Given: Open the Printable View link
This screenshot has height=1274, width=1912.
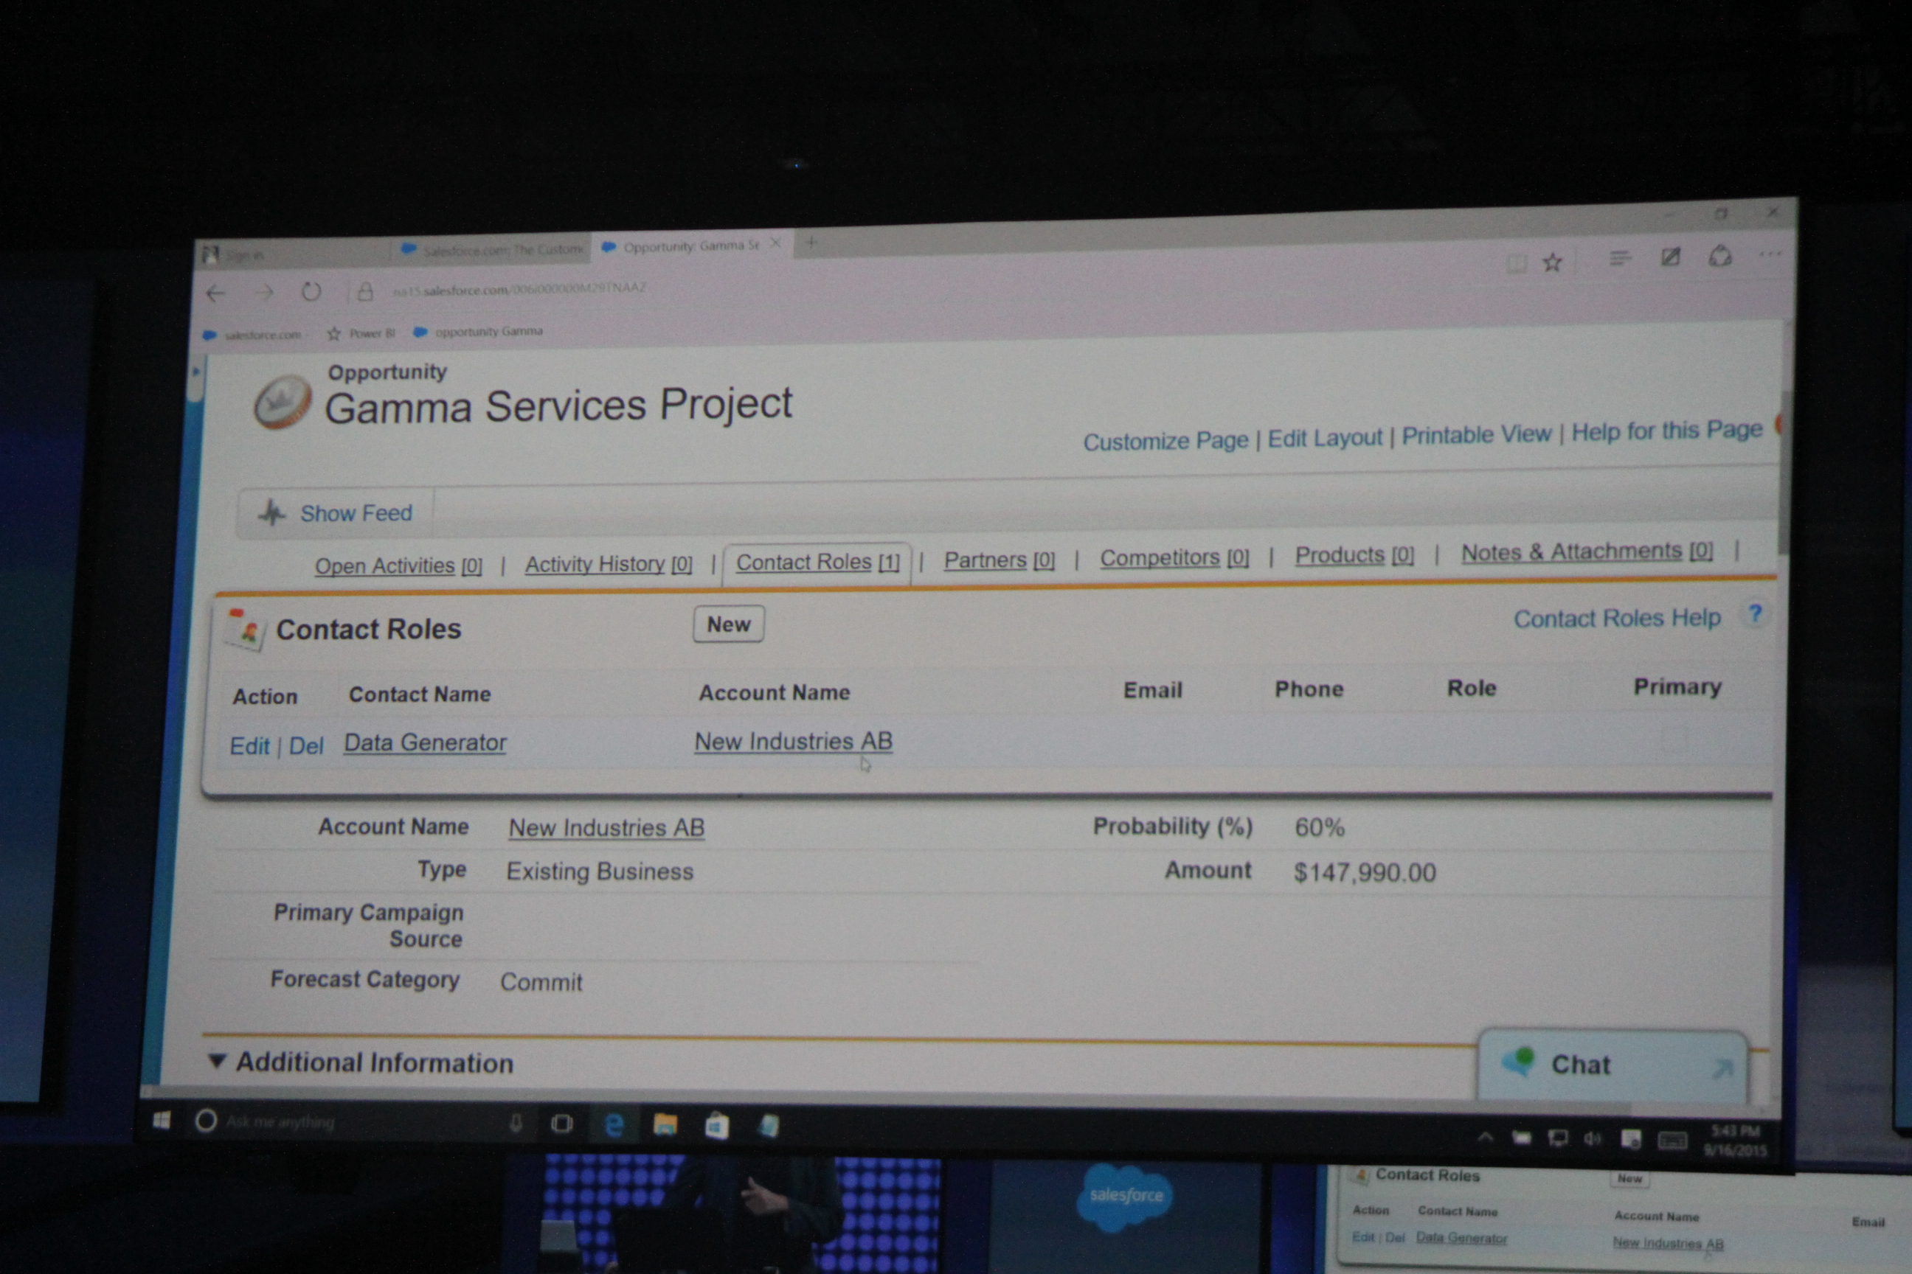Looking at the screenshot, I should pos(1476,435).
